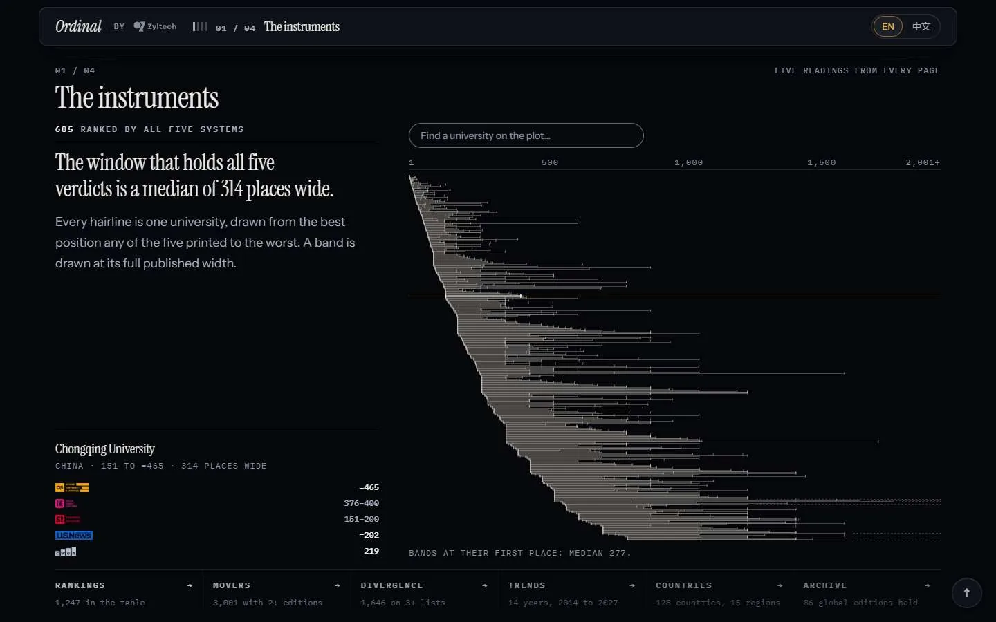
Task: Open the Movers section arrow
Action: 338,585
